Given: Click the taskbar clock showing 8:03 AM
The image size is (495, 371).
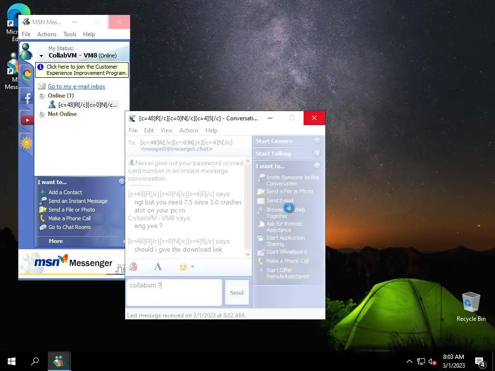Looking at the screenshot, I should coord(453,361).
